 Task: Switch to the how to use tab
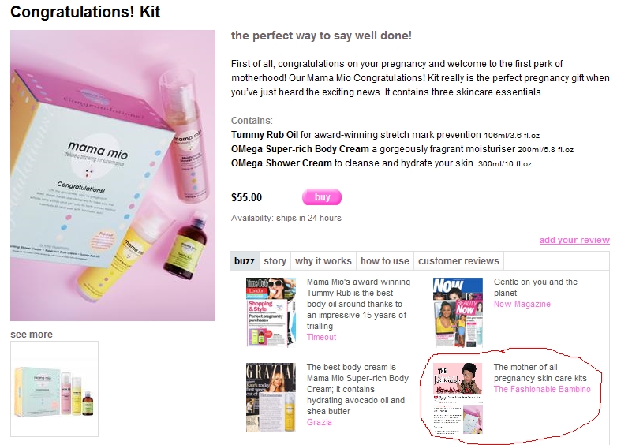click(x=385, y=261)
